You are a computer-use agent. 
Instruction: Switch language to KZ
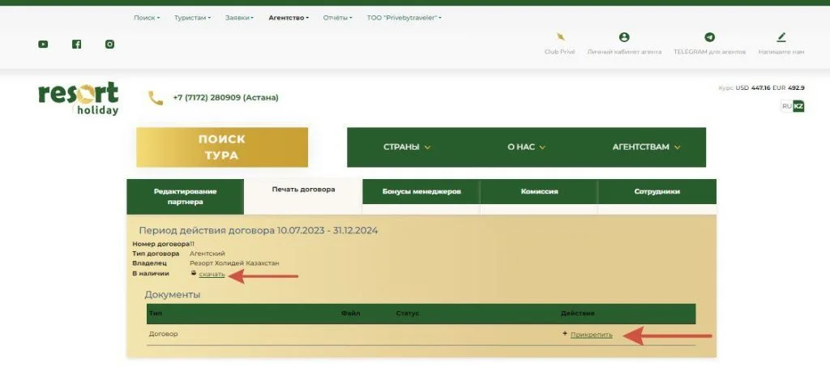click(798, 106)
